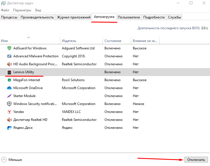Select the Диспетчер Realtek HD entry
This screenshot has width=210, height=166.
(x=30, y=120)
